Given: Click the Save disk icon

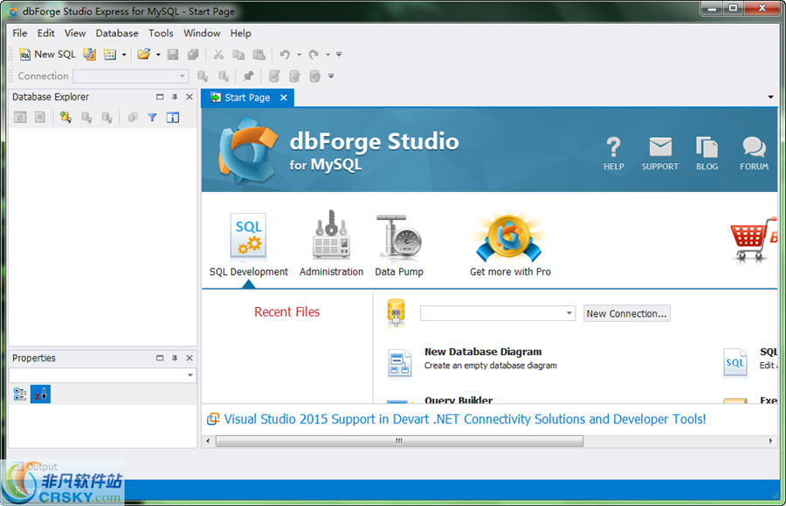Looking at the screenshot, I should click(x=173, y=54).
